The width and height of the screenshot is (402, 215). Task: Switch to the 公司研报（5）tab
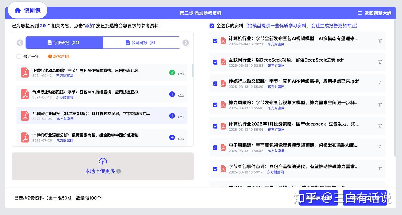tap(141, 43)
